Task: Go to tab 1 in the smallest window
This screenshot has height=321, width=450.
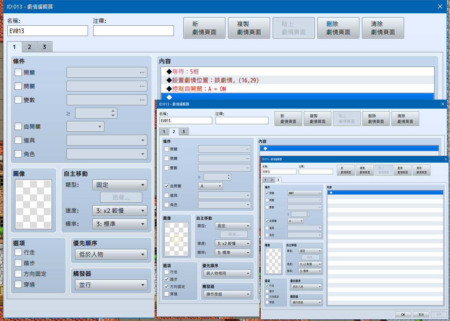Action: point(265,180)
